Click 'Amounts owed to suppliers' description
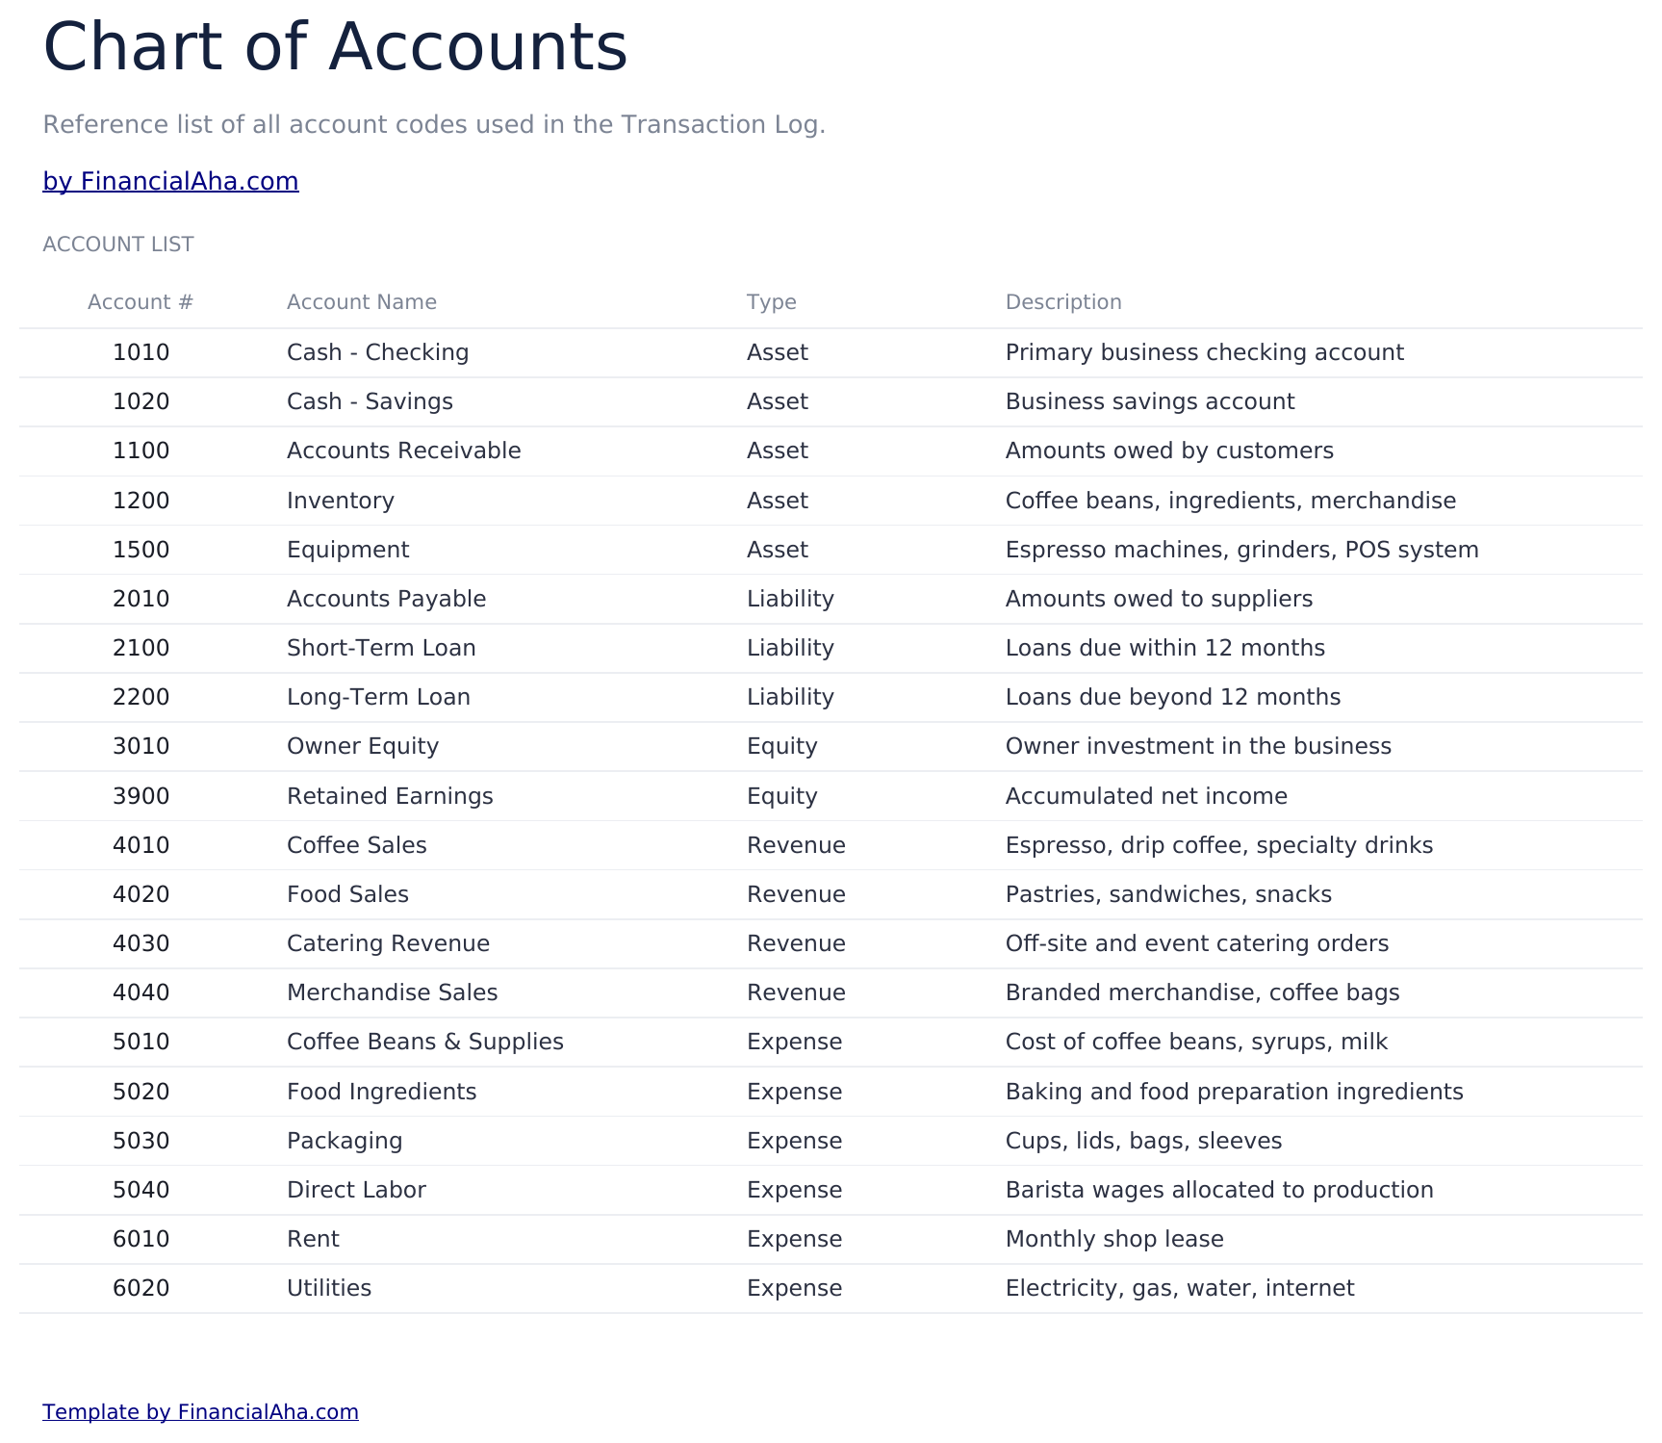Image resolution: width=1662 pixels, height=1443 pixels. pyautogui.click(x=1159, y=599)
